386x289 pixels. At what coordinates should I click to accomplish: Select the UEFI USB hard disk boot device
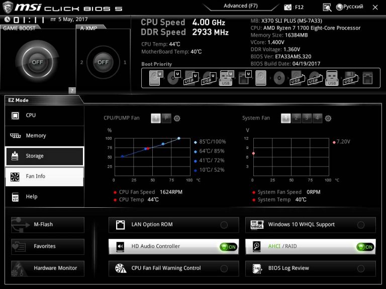pyautogui.click(x=191, y=78)
